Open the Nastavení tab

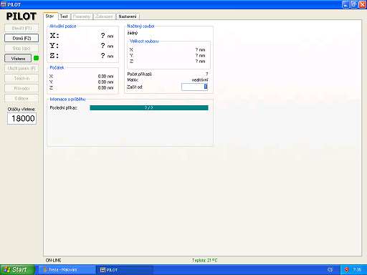[128, 16]
